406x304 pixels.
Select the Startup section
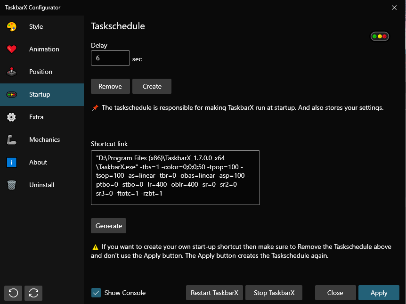coord(42,95)
